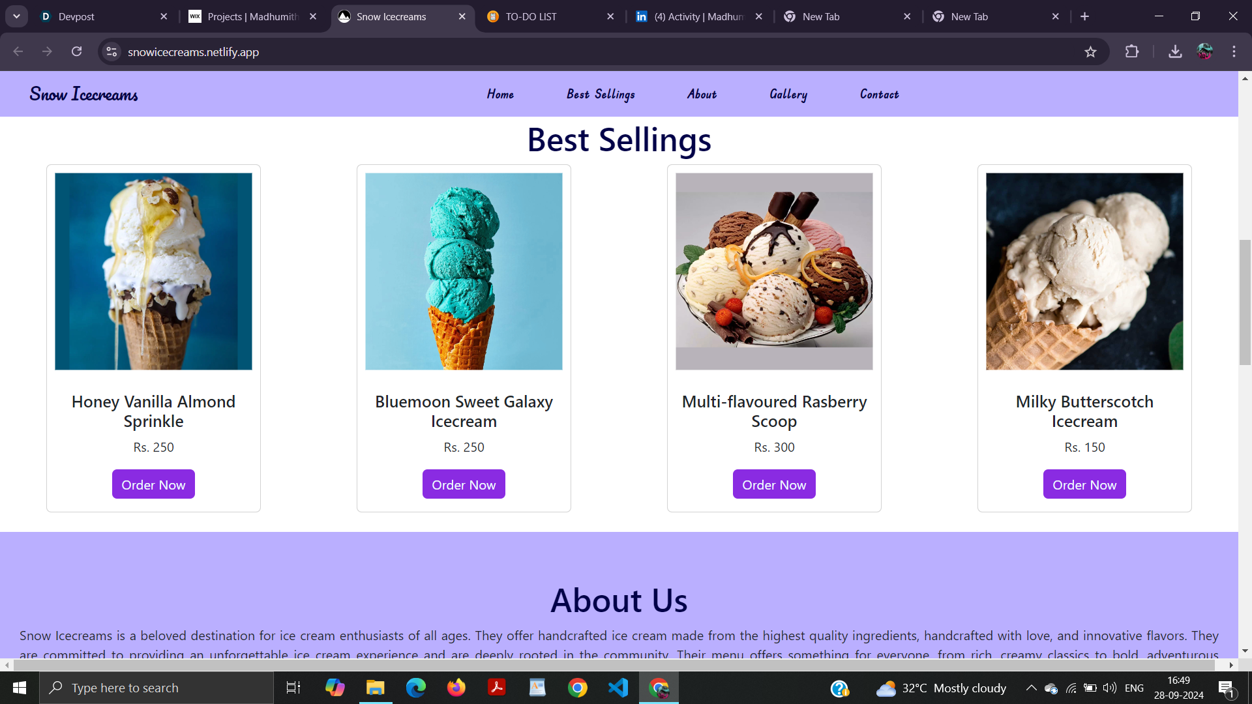
Task: Open Visual Studio Code from the taskbar
Action: (x=618, y=688)
